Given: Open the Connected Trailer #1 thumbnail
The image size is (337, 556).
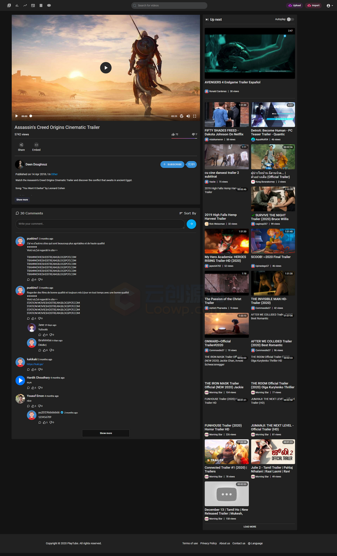Looking at the screenshot, I should click(227, 452).
